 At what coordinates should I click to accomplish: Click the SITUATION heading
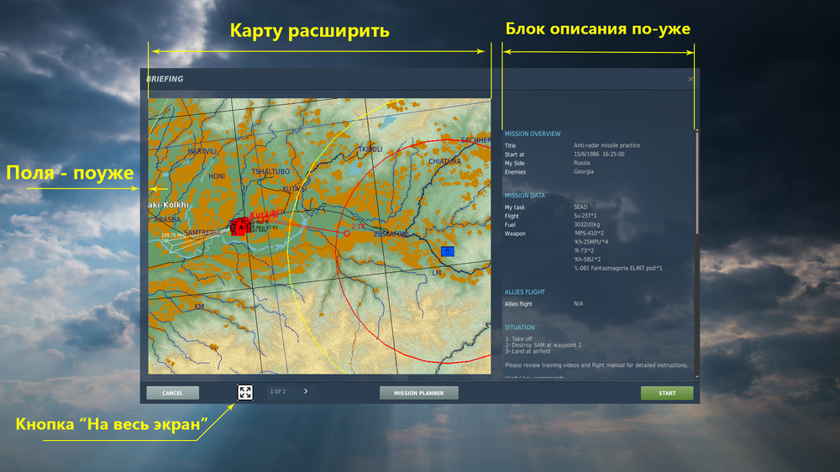pyautogui.click(x=520, y=328)
